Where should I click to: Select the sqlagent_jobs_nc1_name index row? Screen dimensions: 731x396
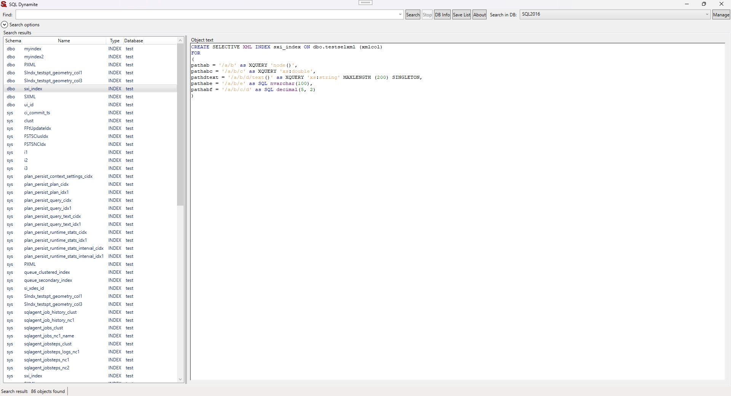click(x=49, y=336)
